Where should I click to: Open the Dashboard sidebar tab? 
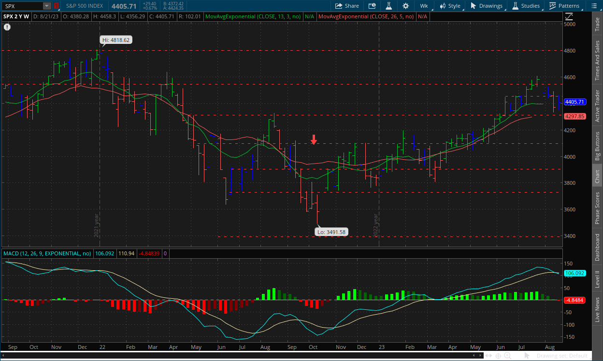597,248
